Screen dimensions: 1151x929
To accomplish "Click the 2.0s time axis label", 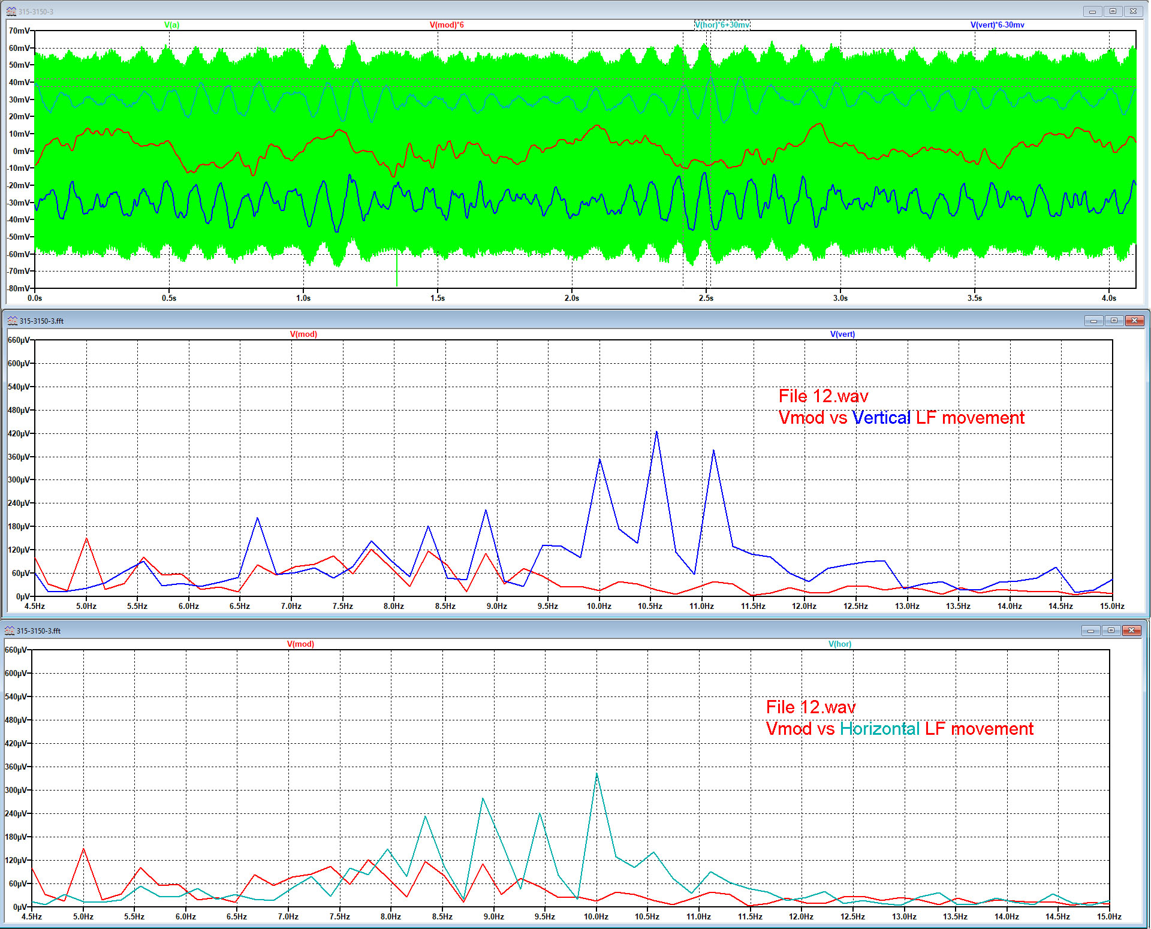I will click(572, 298).
